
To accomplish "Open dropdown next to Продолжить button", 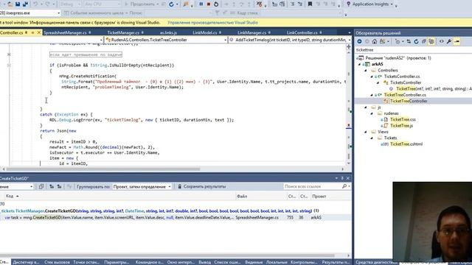I will [x=158, y=4].
